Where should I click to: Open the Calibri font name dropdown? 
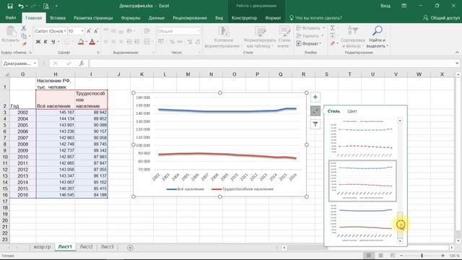point(65,31)
